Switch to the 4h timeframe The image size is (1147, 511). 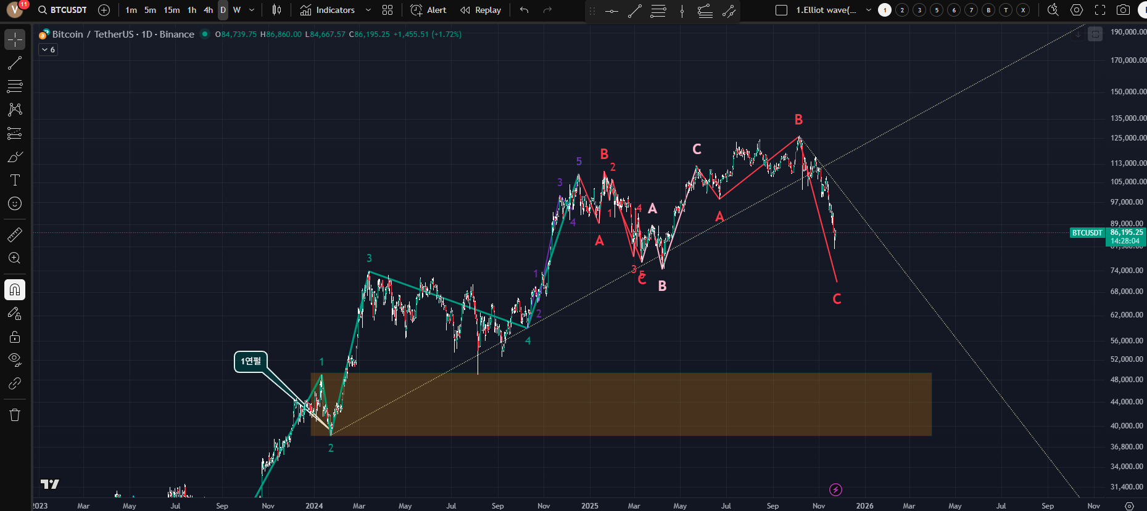209,10
